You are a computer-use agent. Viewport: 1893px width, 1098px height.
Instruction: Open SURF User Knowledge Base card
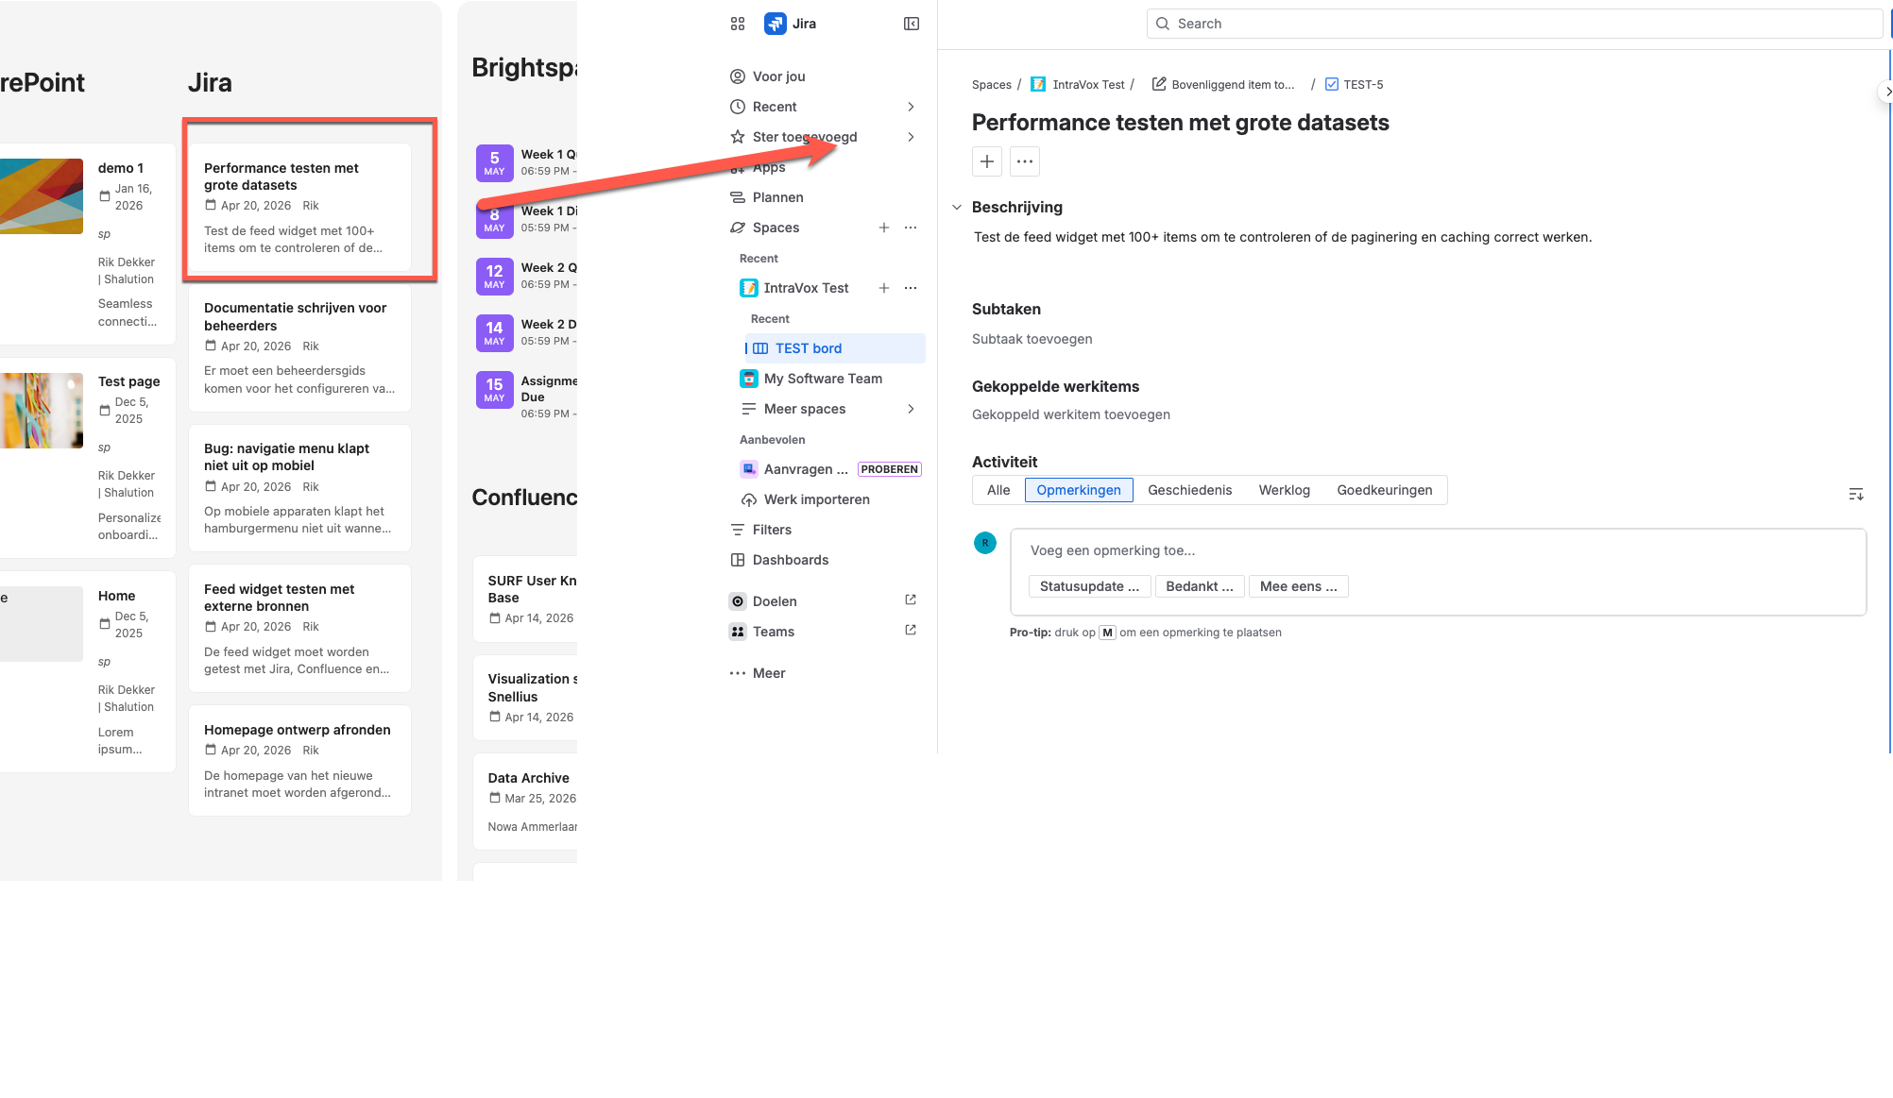coord(525,600)
